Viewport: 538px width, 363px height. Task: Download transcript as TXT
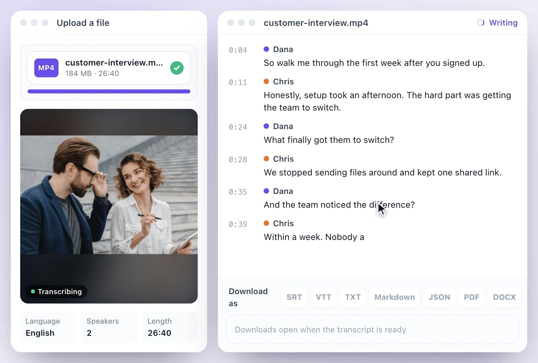click(x=353, y=297)
